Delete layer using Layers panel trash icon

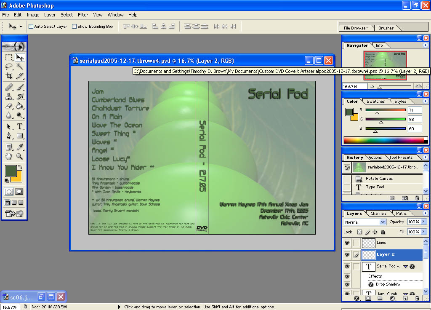(417, 298)
